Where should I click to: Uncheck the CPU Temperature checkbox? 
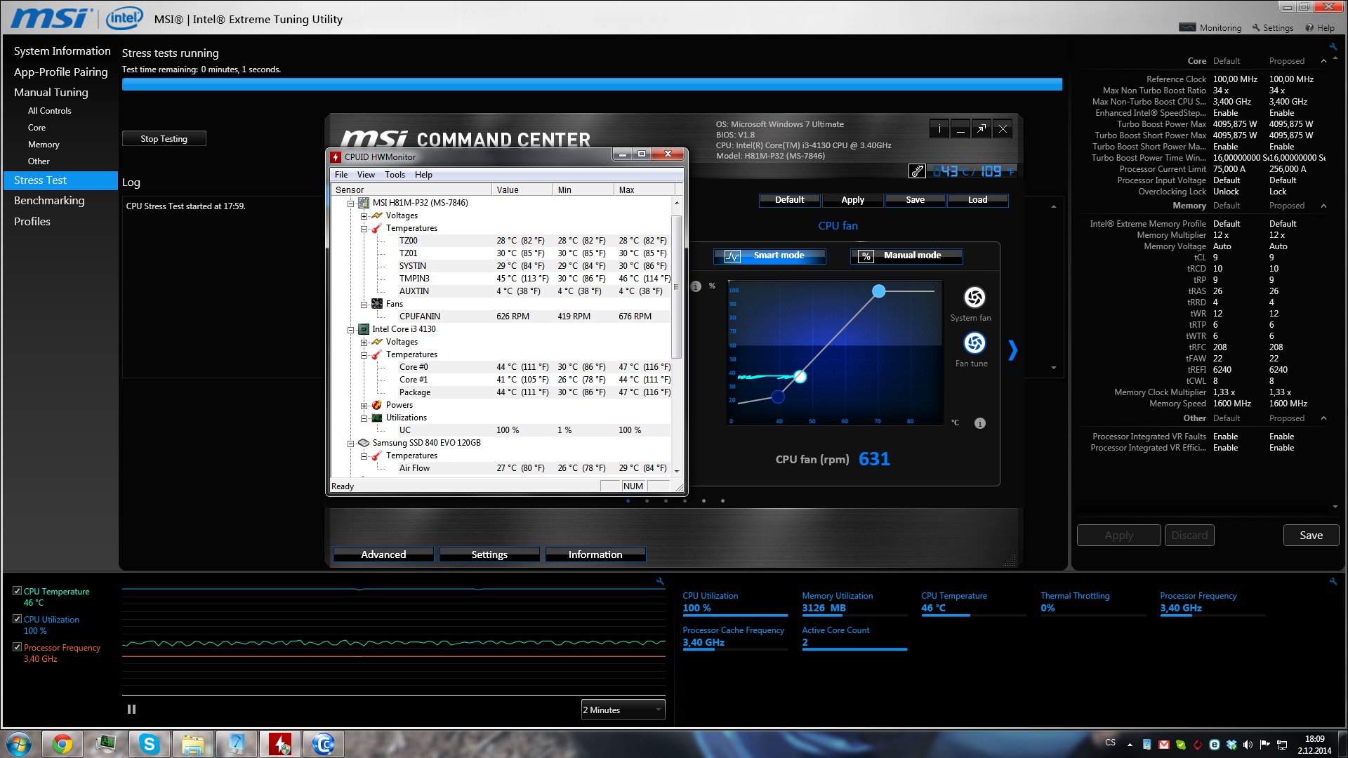click(x=17, y=591)
